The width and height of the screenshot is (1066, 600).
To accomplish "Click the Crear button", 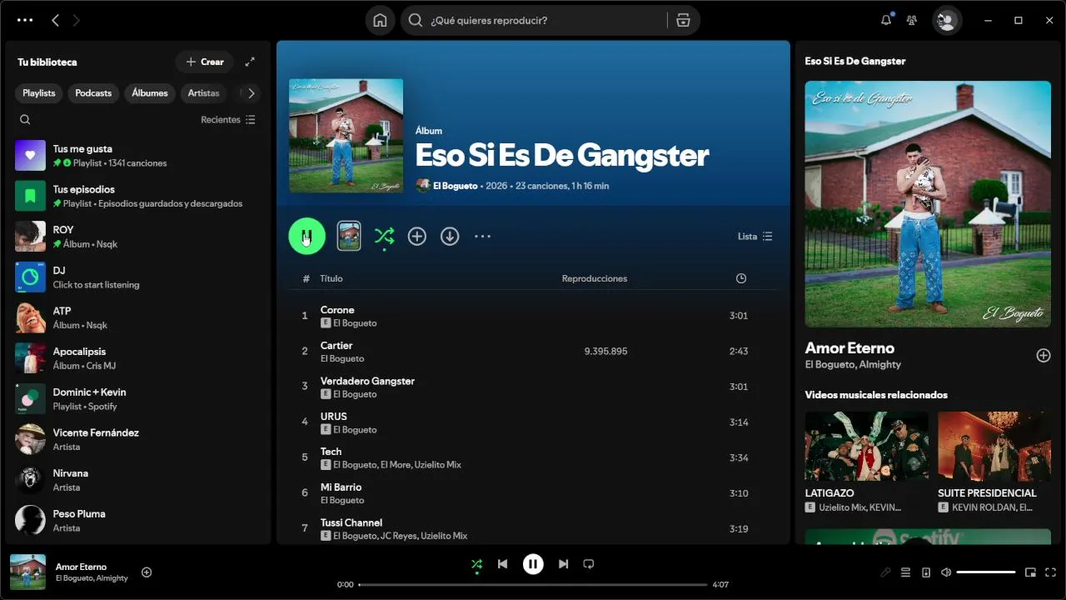I will tap(204, 62).
